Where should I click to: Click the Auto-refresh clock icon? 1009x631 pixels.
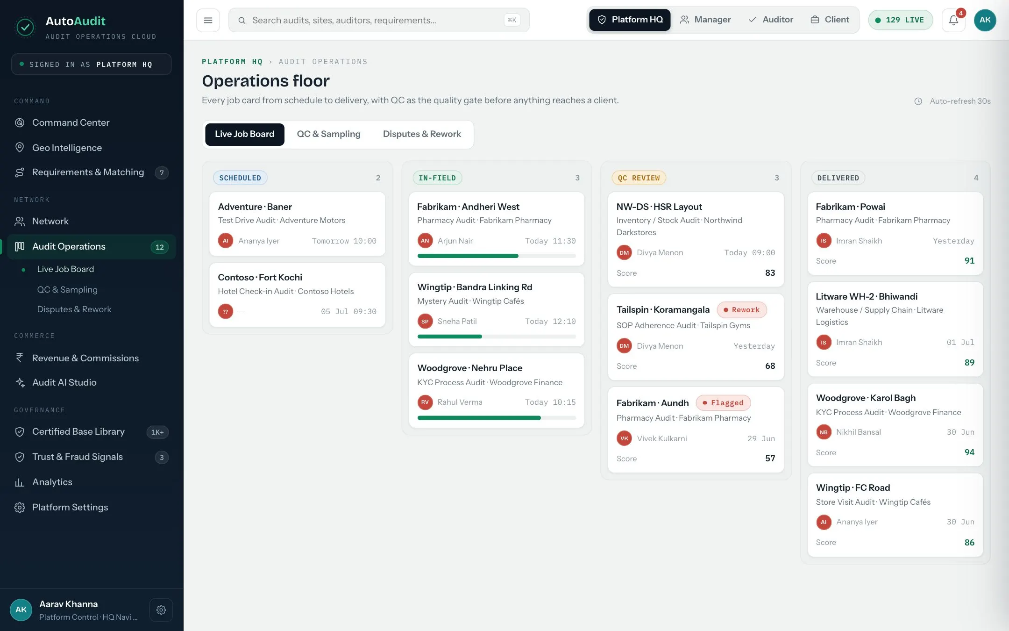[918, 101]
